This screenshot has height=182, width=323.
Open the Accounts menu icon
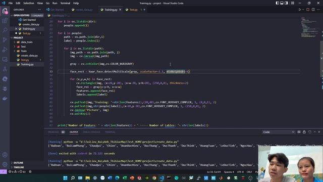pos(5,155)
